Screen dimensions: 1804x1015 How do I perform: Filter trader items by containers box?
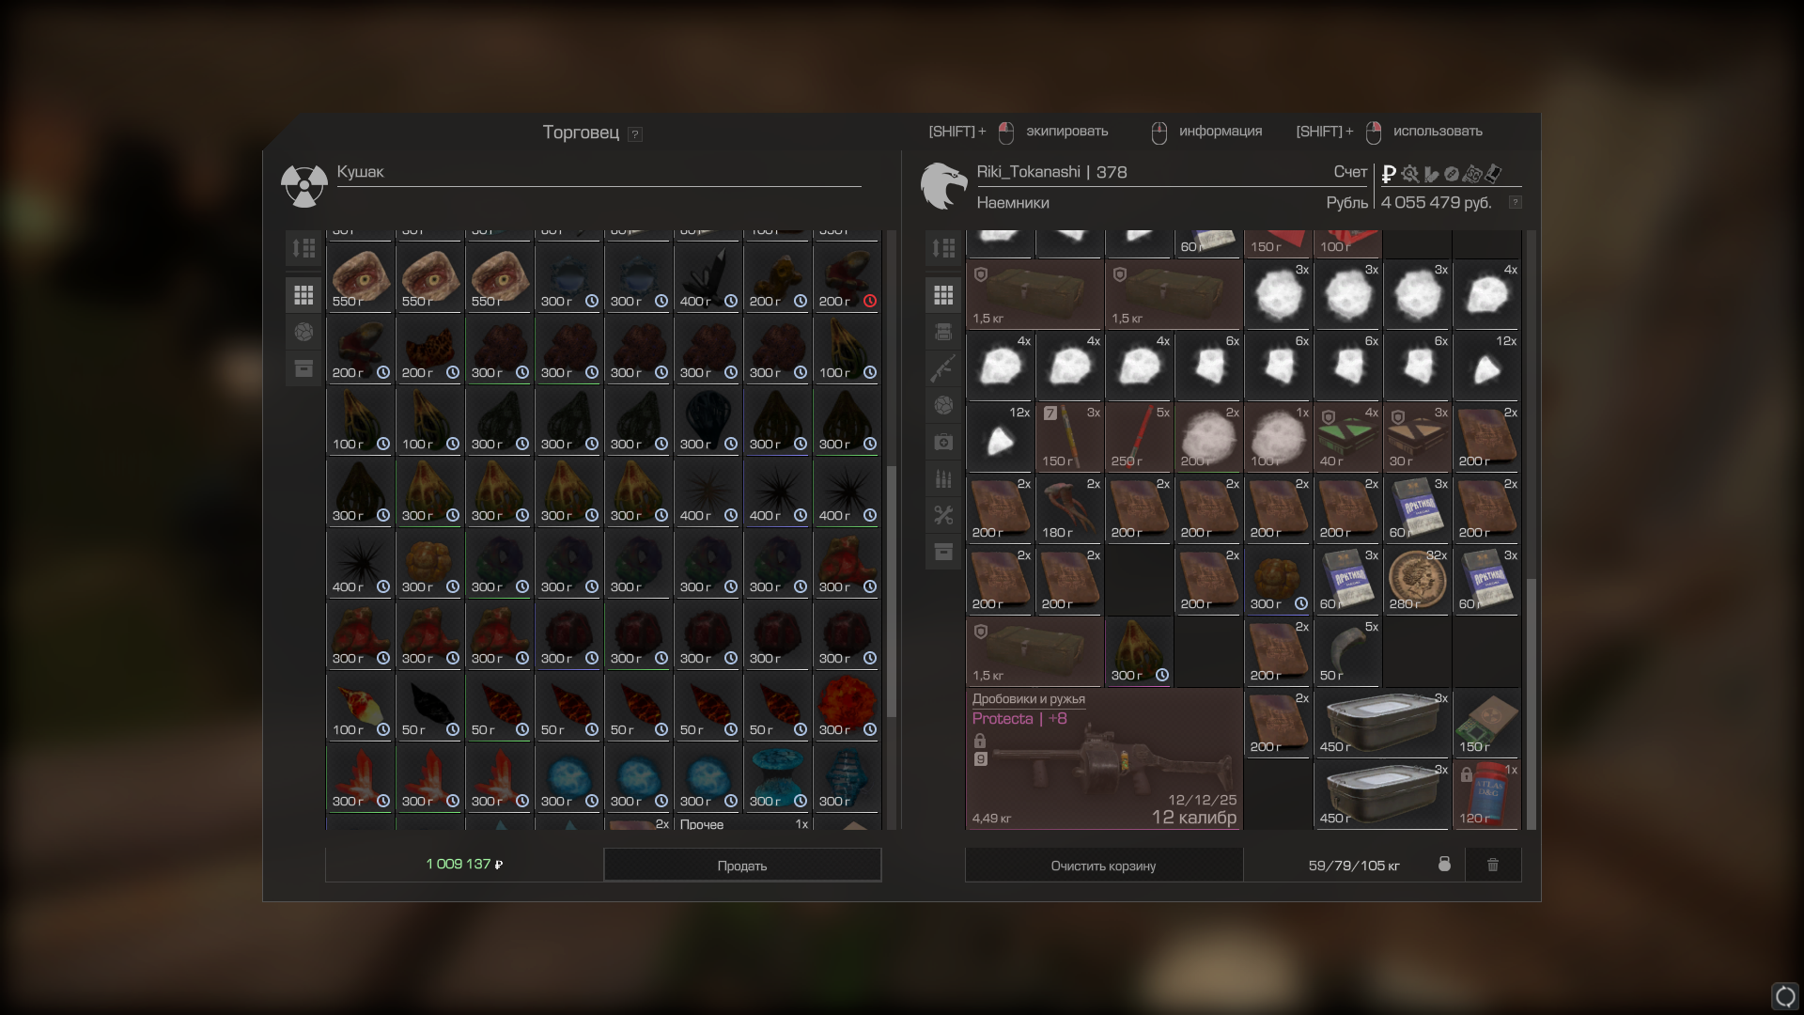pos(303,368)
